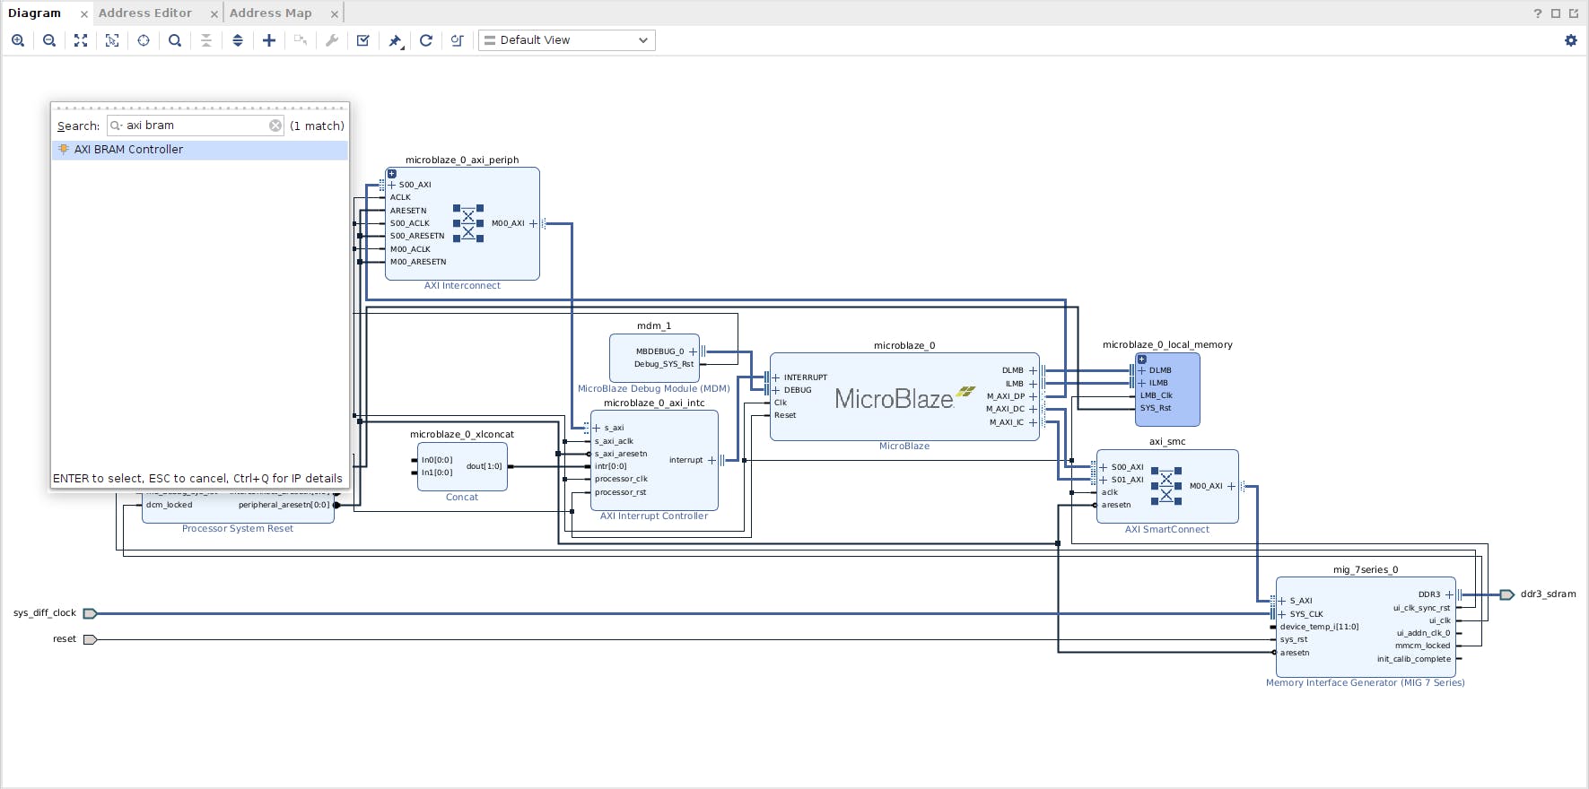This screenshot has width=1589, height=789.
Task: Click the greyed Make External icon
Action: coord(301,40)
